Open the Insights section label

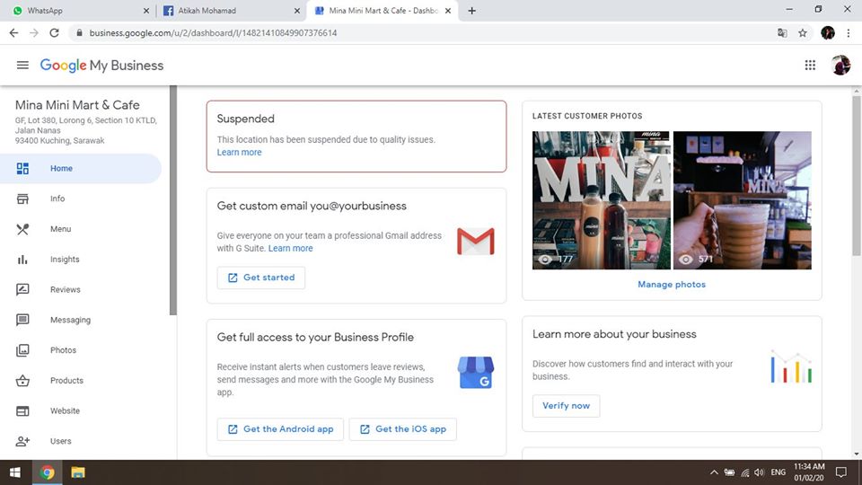tap(65, 259)
